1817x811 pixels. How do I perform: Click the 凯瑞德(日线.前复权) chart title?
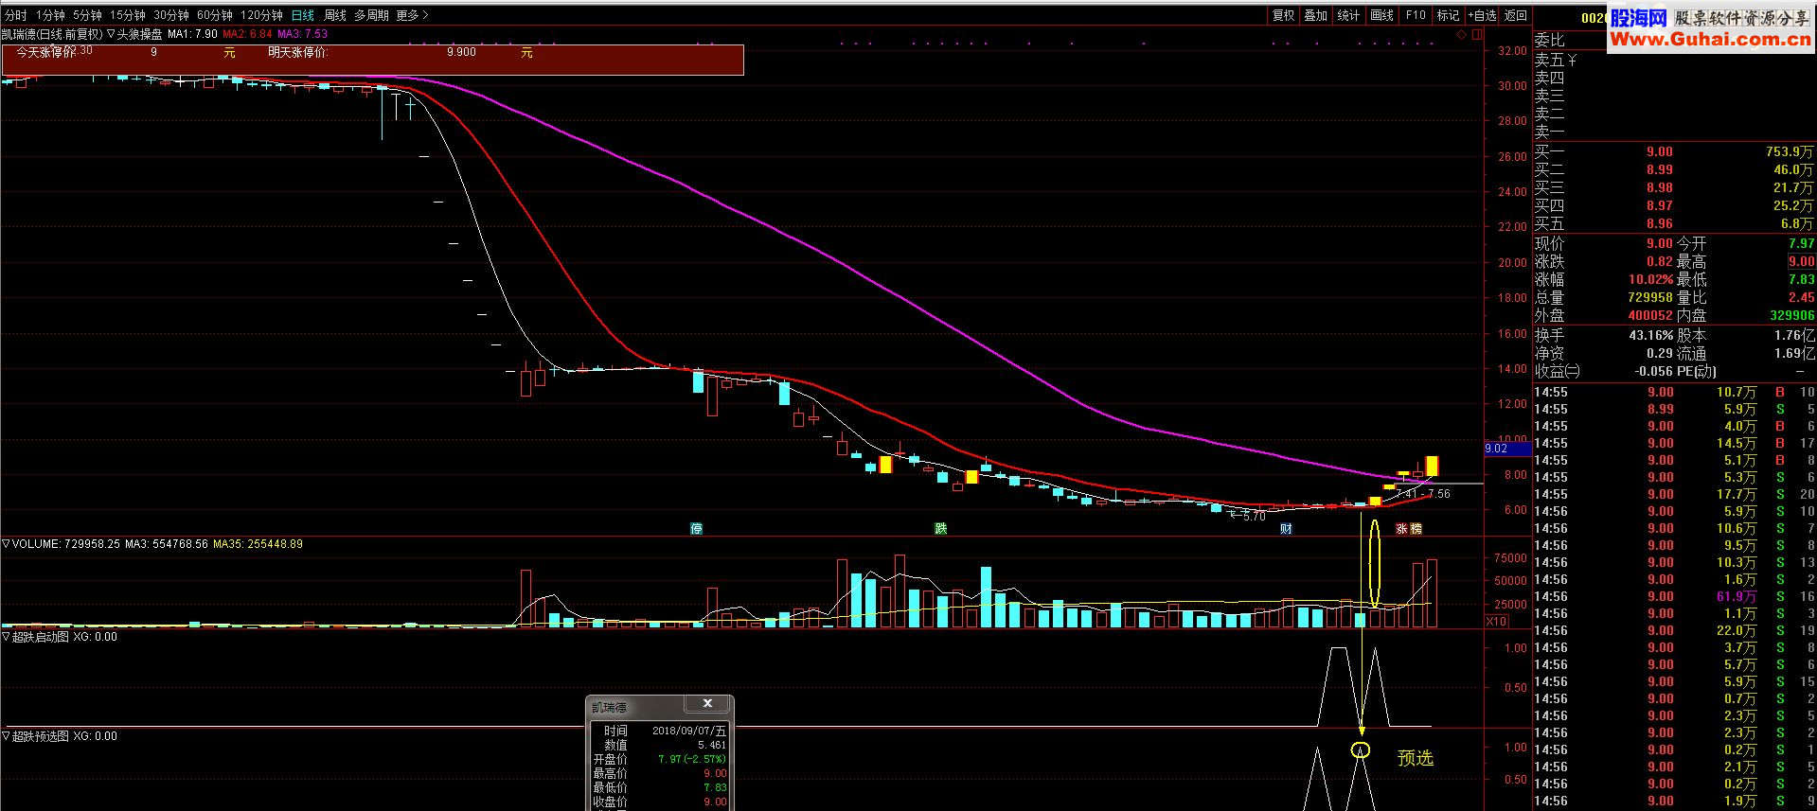coord(51,34)
